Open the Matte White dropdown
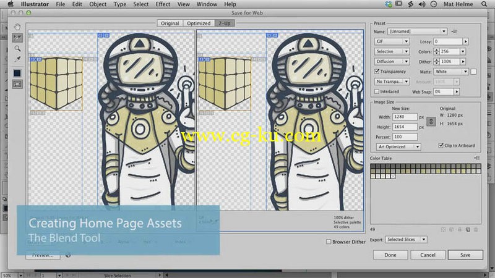Image resolution: width=495 pixels, height=278 pixels. pos(451,72)
